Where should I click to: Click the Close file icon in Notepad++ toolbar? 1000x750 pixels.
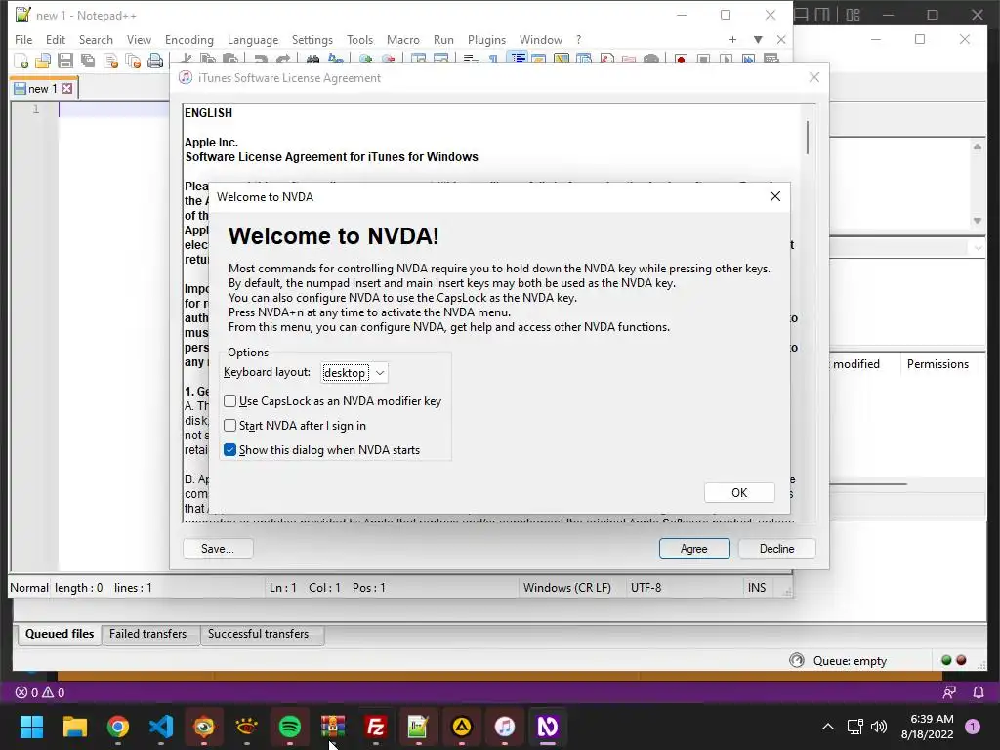click(110, 61)
